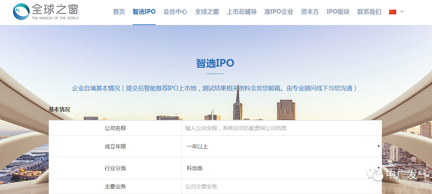Select the 智选IPO menu tab
The height and width of the screenshot is (194, 432).
[144, 12]
